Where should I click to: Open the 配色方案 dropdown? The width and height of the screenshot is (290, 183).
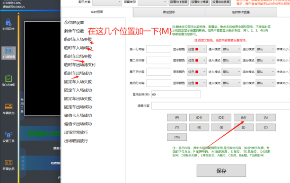(107, 2)
